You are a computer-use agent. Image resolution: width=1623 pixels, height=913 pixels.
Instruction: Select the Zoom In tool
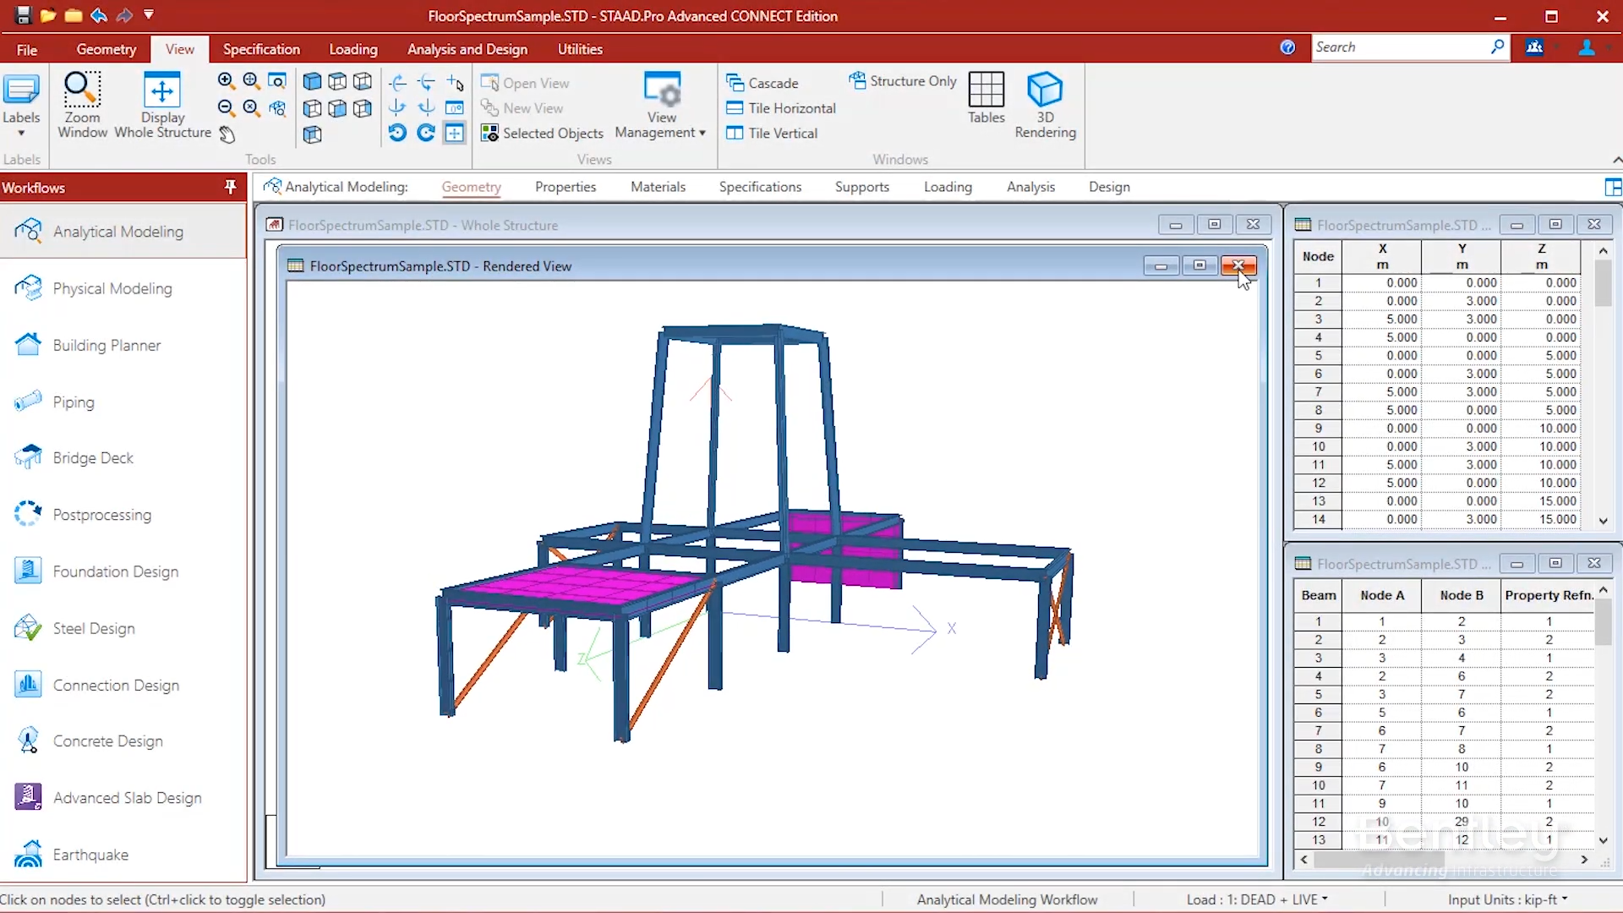226,81
